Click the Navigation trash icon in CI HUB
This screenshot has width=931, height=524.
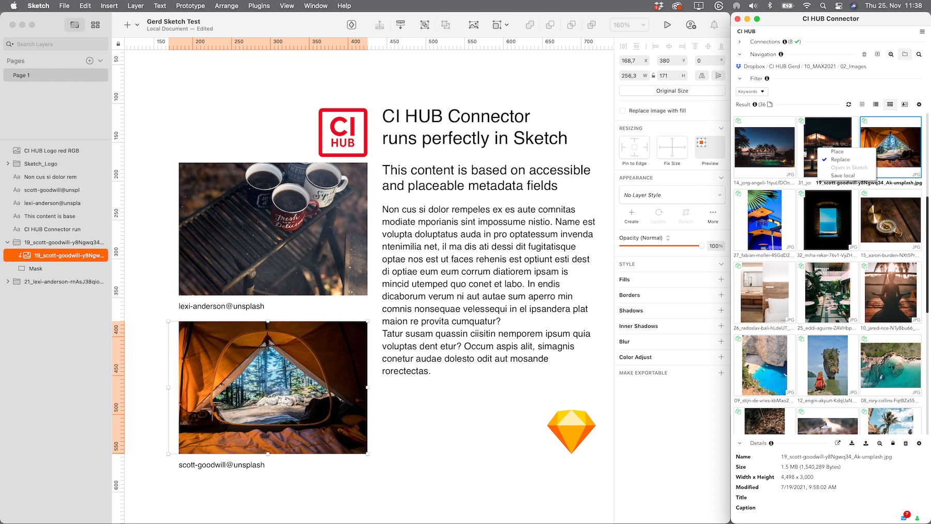point(864,54)
